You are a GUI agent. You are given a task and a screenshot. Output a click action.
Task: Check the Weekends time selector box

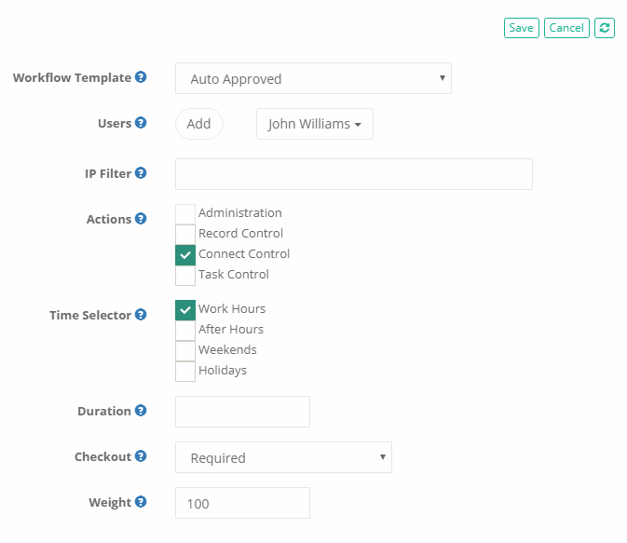coord(185,350)
